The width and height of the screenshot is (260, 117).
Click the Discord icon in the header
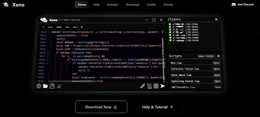[x=234, y=5]
